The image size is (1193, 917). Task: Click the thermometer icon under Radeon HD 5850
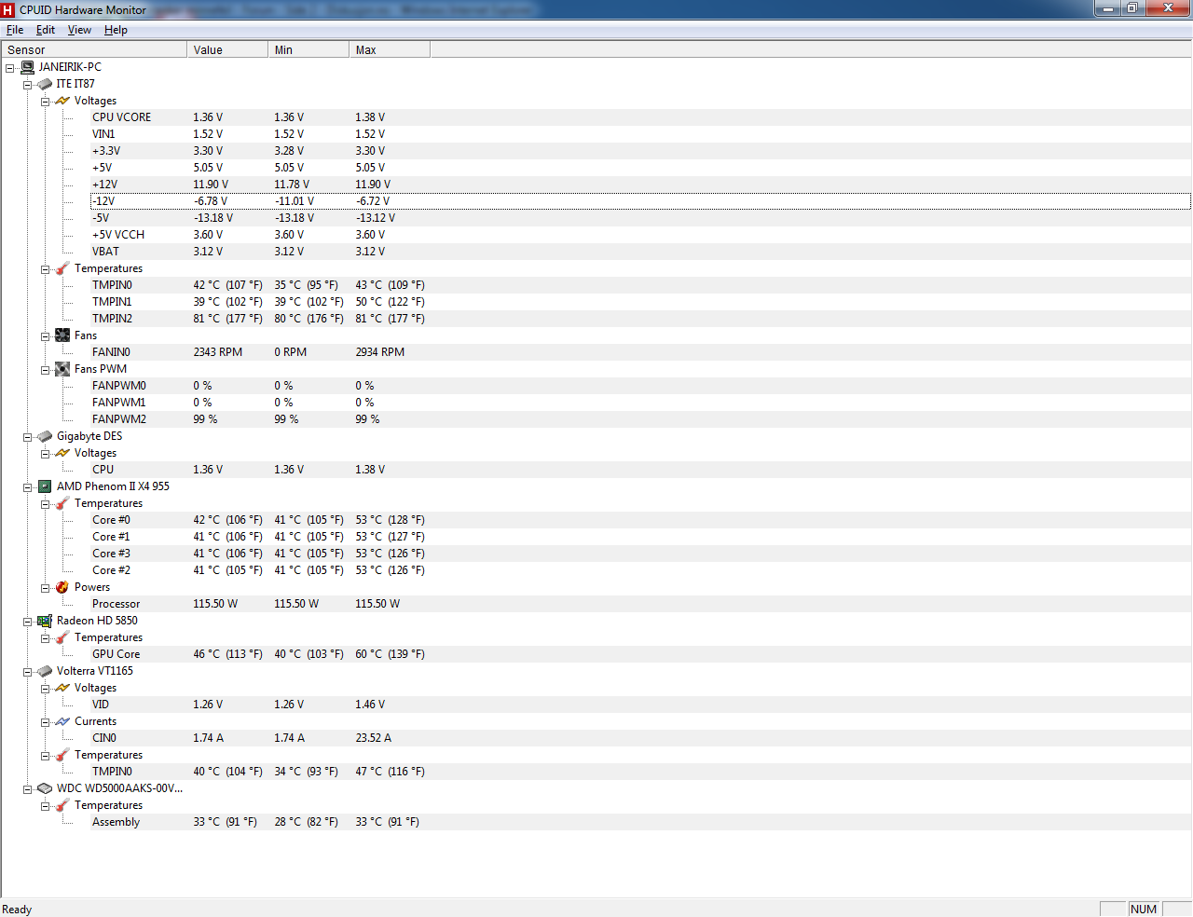click(62, 637)
